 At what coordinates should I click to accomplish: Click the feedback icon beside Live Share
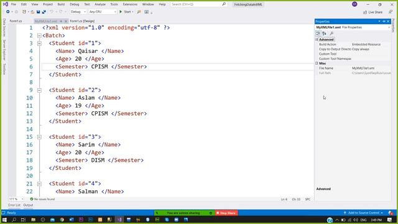click(x=391, y=12)
